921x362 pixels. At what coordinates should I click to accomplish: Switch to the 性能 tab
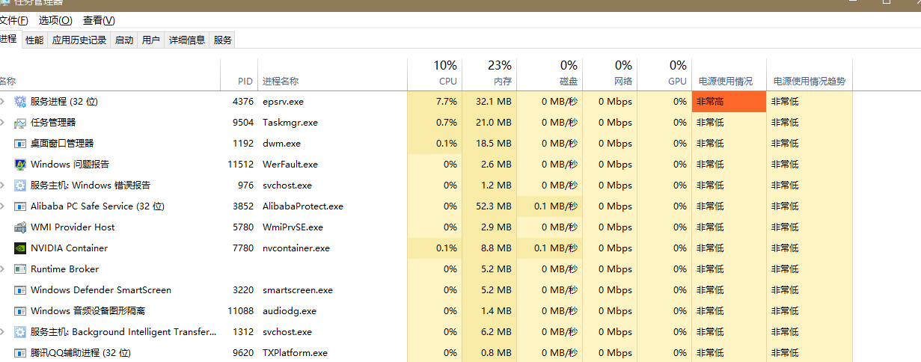(34, 40)
